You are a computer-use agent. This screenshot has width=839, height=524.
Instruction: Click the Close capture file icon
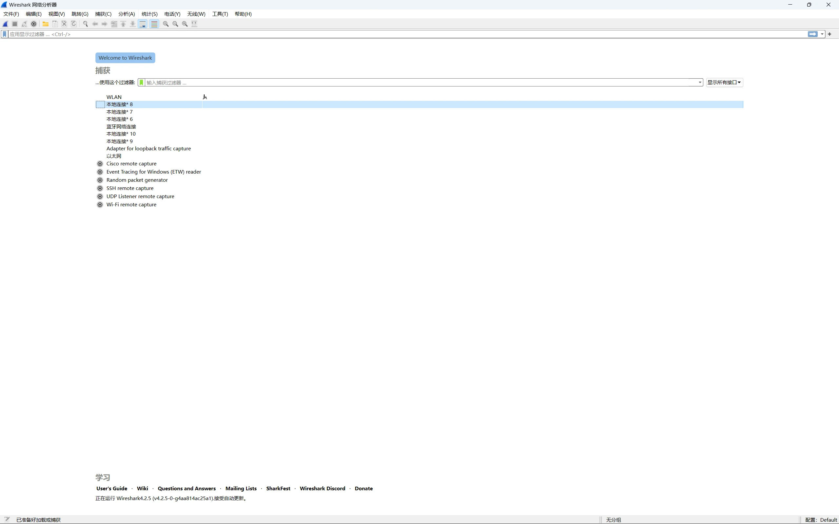click(x=64, y=24)
